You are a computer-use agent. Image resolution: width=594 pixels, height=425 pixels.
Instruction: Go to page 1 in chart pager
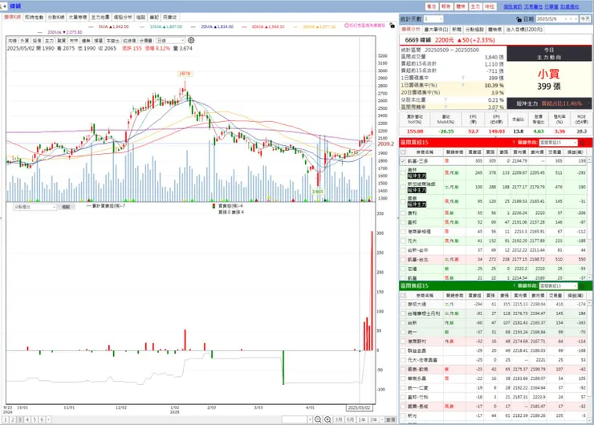(x=6, y=419)
